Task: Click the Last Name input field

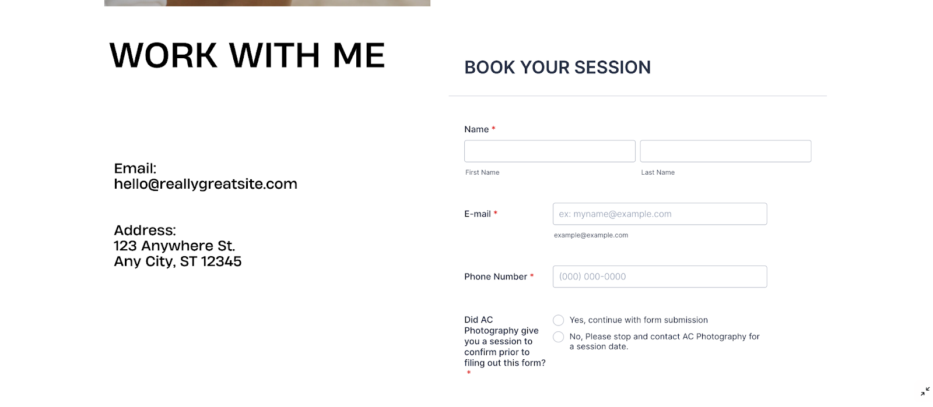Action: [725, 151]
